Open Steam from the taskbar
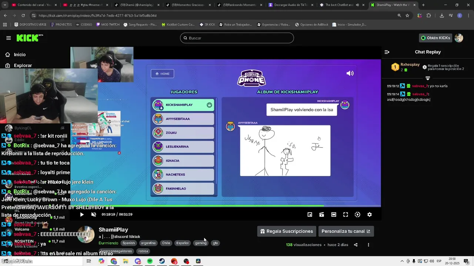474x266 pixels. [x=162, y=261]
